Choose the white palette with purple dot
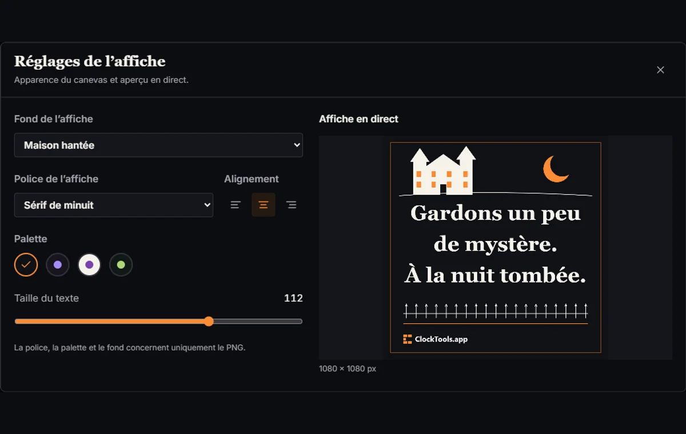The width and height of the screenshot is (686, 434). tap(89, 264)
